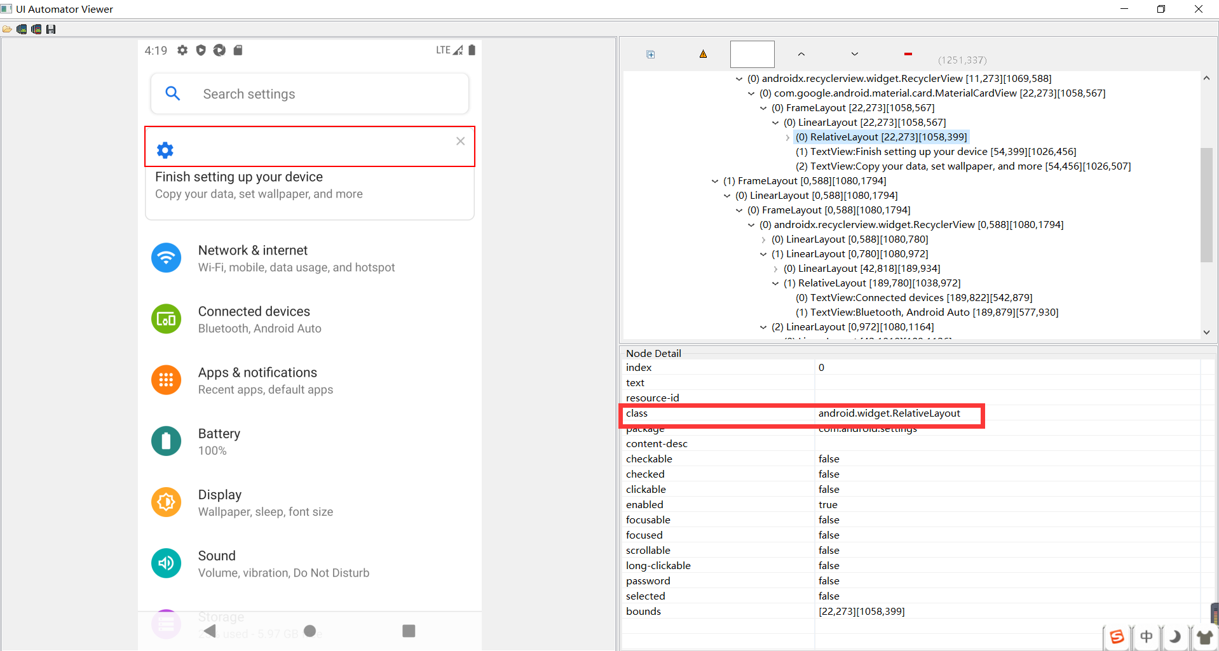The width and height of the screenshot is (1219, 651).
Task: Click the Connected devices green icon
Action: (167, 319)
